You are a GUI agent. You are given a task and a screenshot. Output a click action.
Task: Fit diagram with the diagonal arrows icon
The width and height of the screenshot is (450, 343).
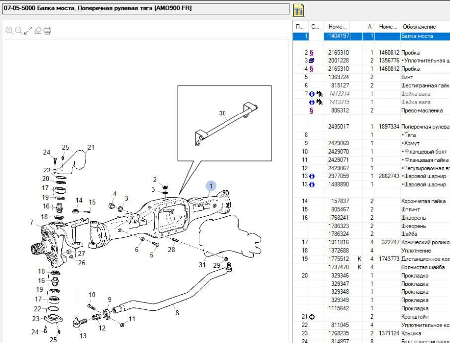(x=28, y=31)
